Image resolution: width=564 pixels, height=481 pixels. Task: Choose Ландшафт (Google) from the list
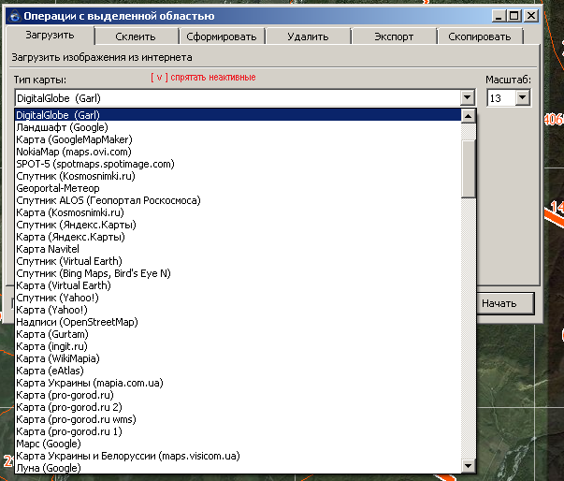(x=62, y=127)
